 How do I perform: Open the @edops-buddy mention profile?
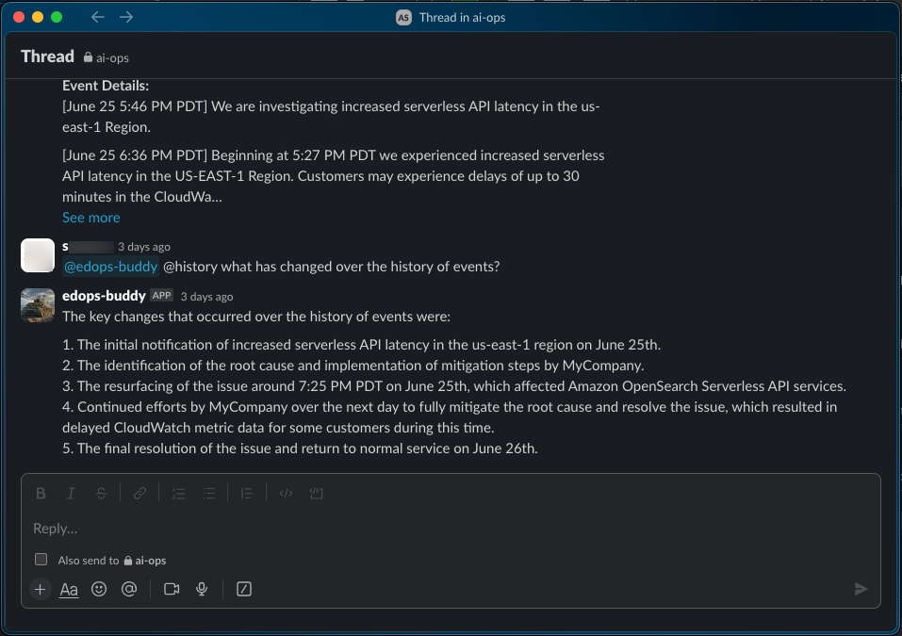pos(110,267)
